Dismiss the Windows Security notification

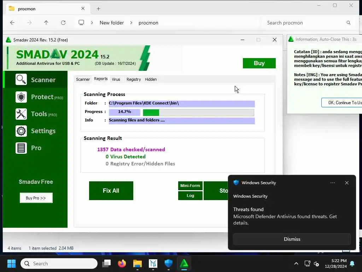point(292,239)
